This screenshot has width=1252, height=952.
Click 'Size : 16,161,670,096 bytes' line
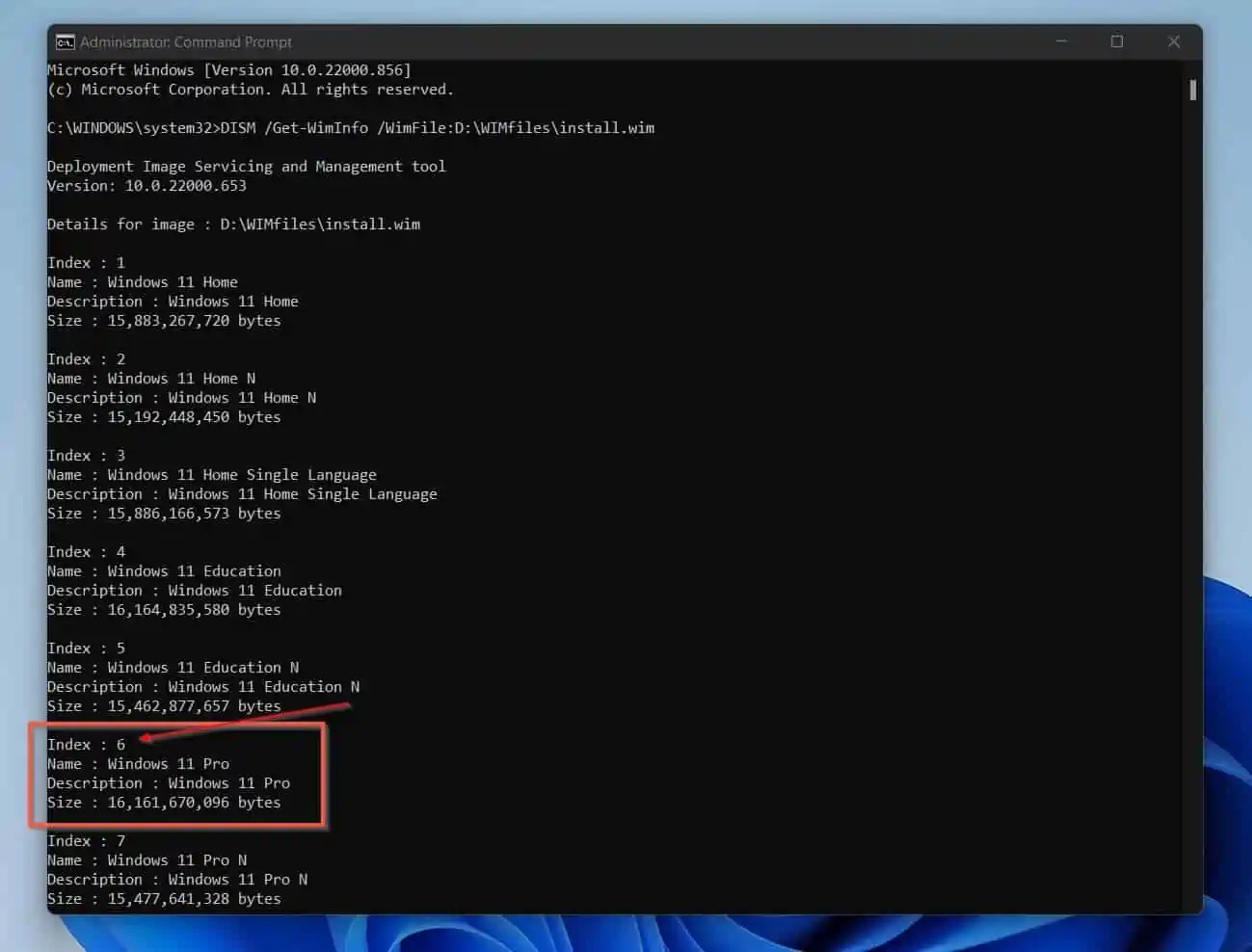[164, 803]
